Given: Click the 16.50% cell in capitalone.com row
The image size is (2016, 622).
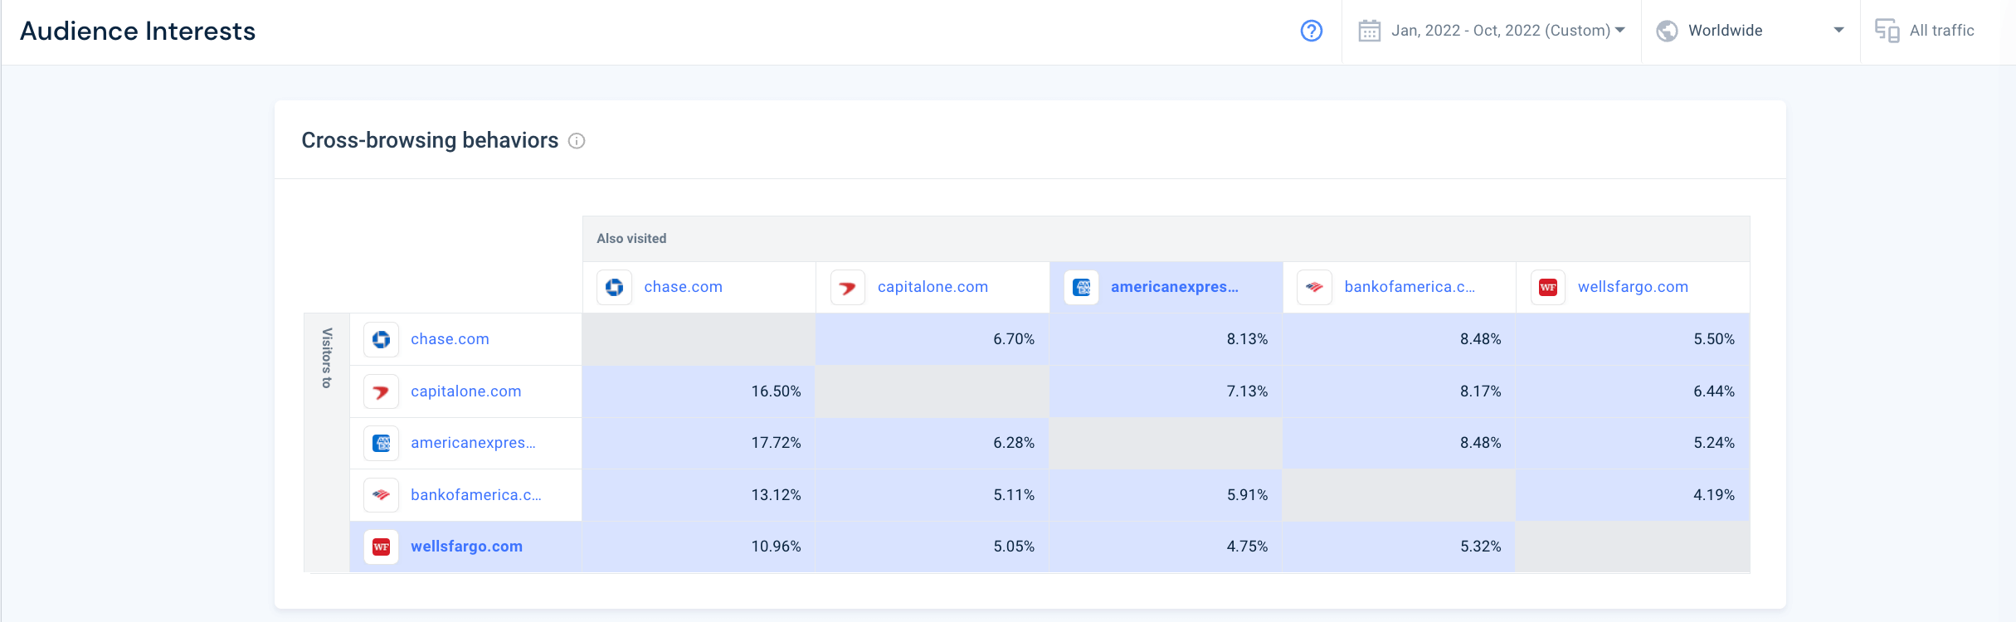Looking at the screenshot, I should point(699,391).
